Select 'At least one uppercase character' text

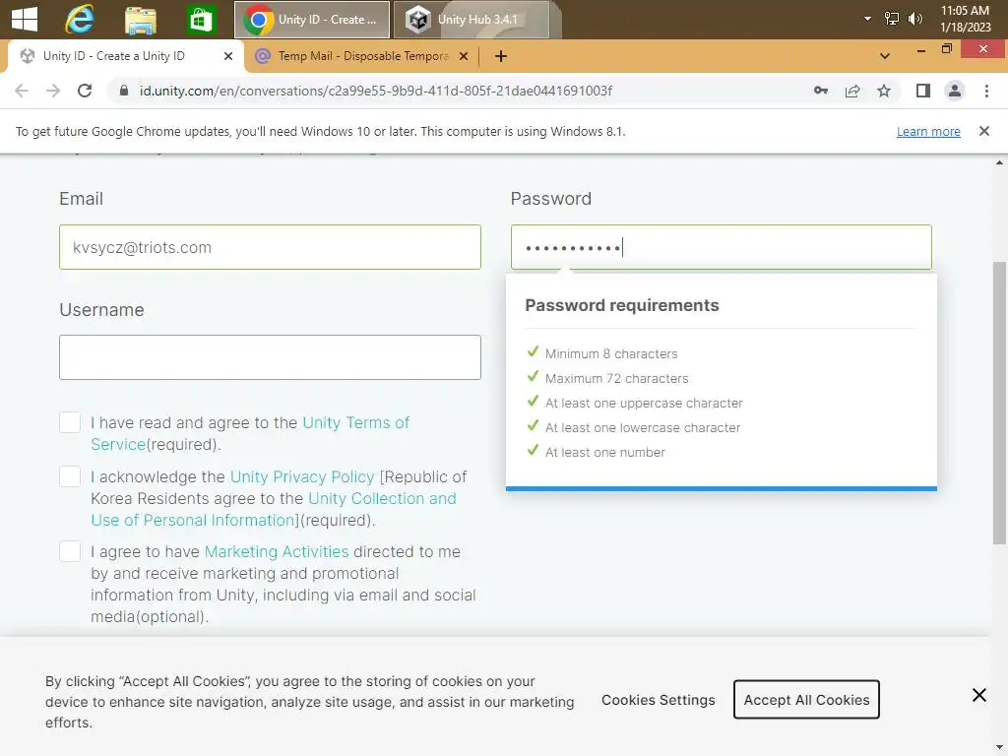coord(644,403)
